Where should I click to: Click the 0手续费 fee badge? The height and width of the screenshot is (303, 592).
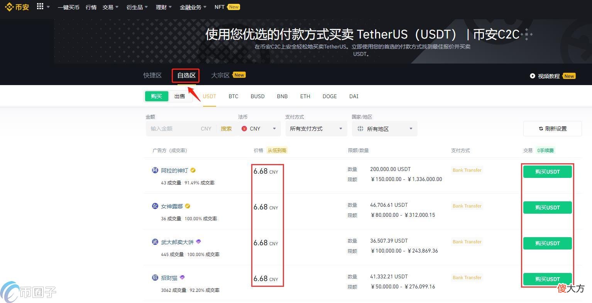coord(545,151)
